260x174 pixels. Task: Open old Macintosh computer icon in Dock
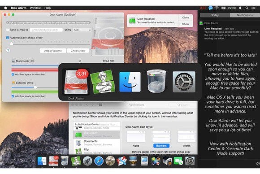(144, 161)
